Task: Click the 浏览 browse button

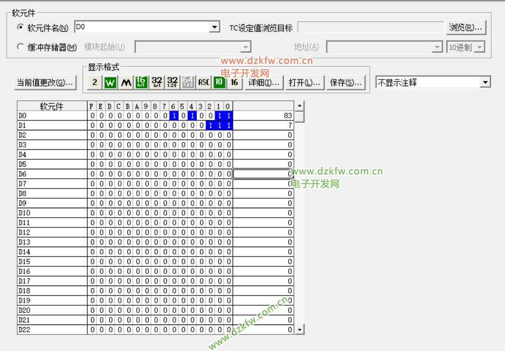Action: click(466, 28)
